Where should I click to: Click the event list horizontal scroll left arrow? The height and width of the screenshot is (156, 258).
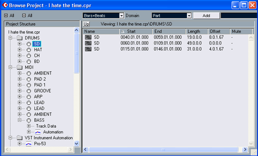[x=86, y=150]
